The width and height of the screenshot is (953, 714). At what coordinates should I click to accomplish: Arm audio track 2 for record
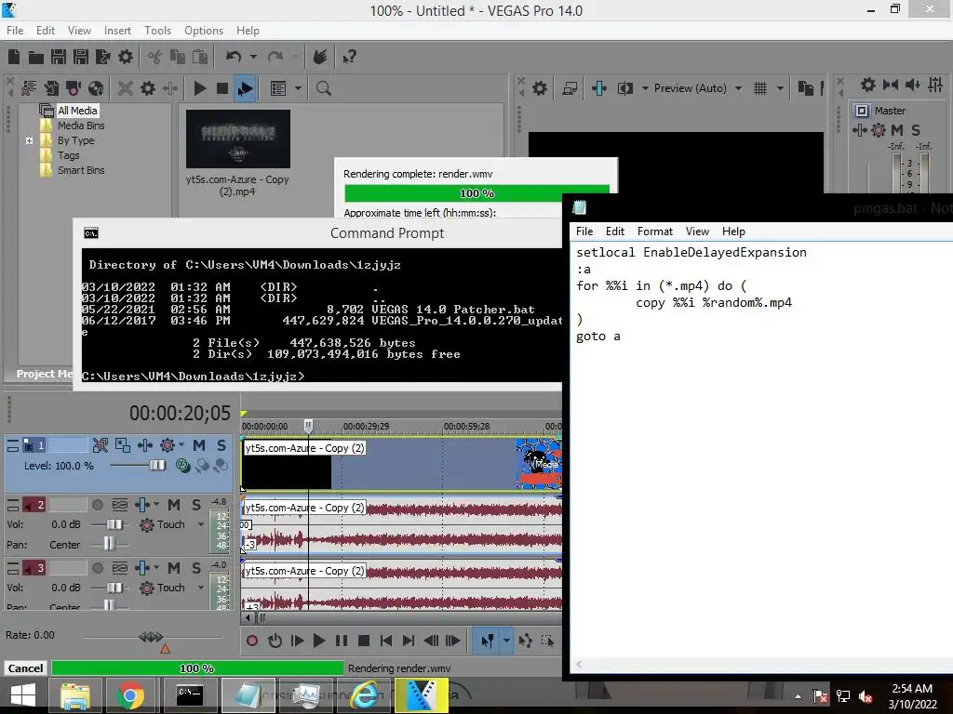pos(97,505)
